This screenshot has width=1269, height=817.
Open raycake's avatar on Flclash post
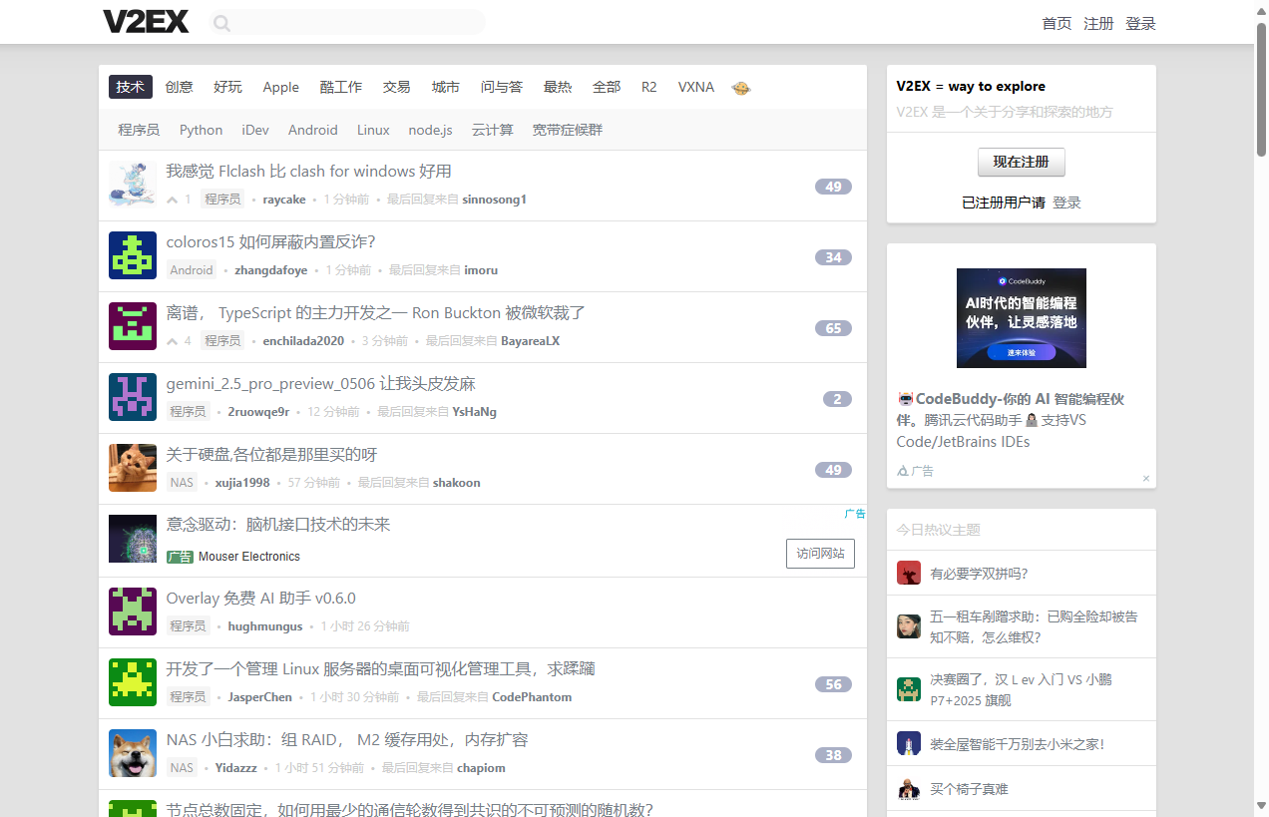coord(133,185)
